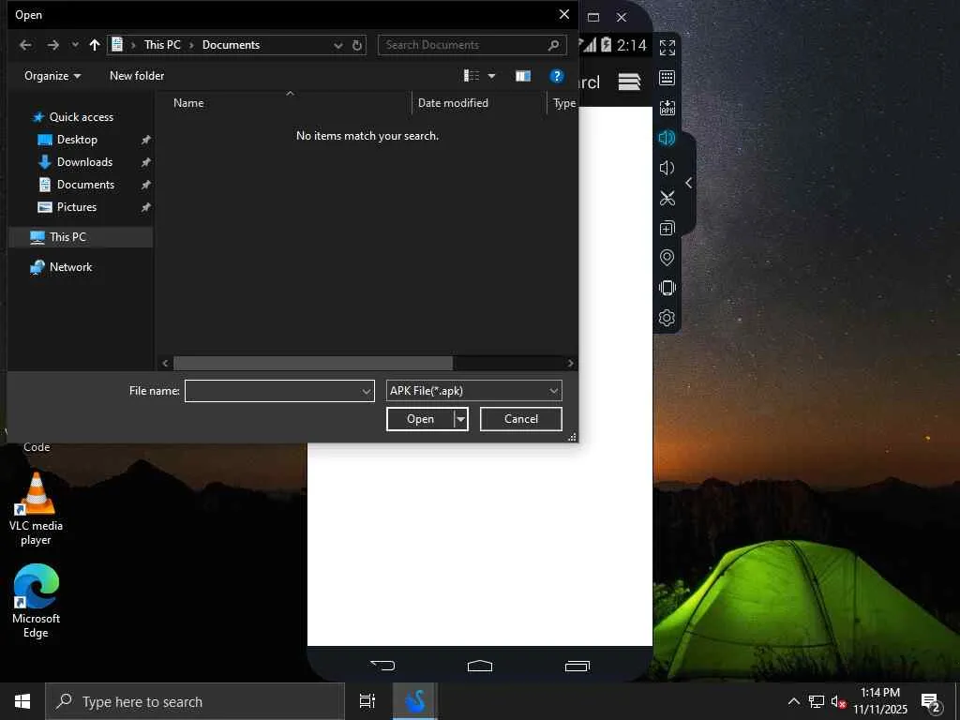Select the scissors screenshot tool
This screenshot has height=720, width=960.
667,198
